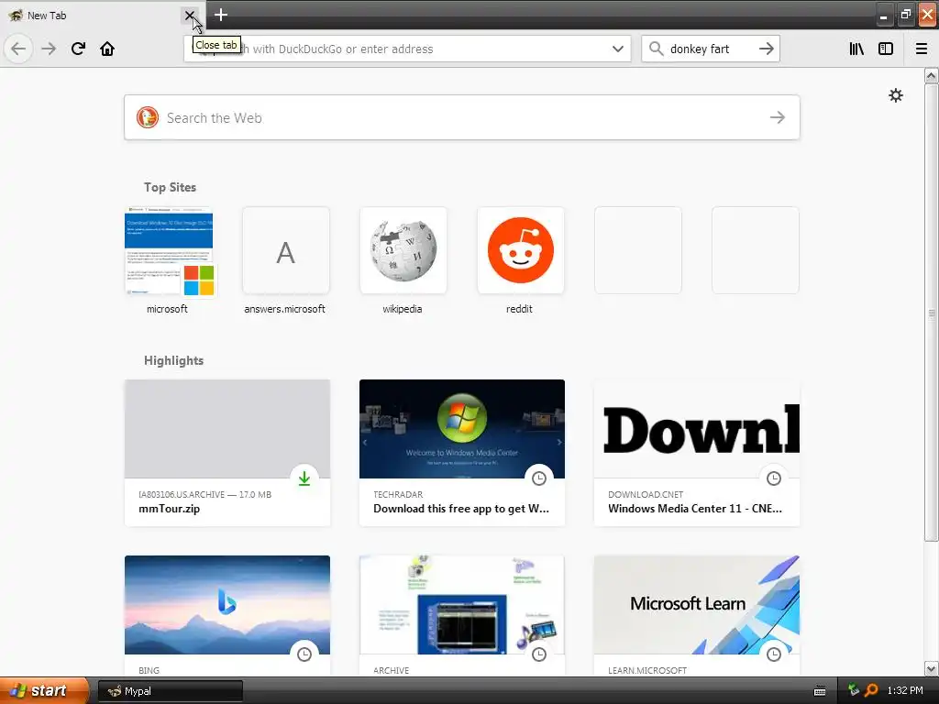Click history clock icon on Bing card
The image size is (939, 704).
[x=304, y=654]
